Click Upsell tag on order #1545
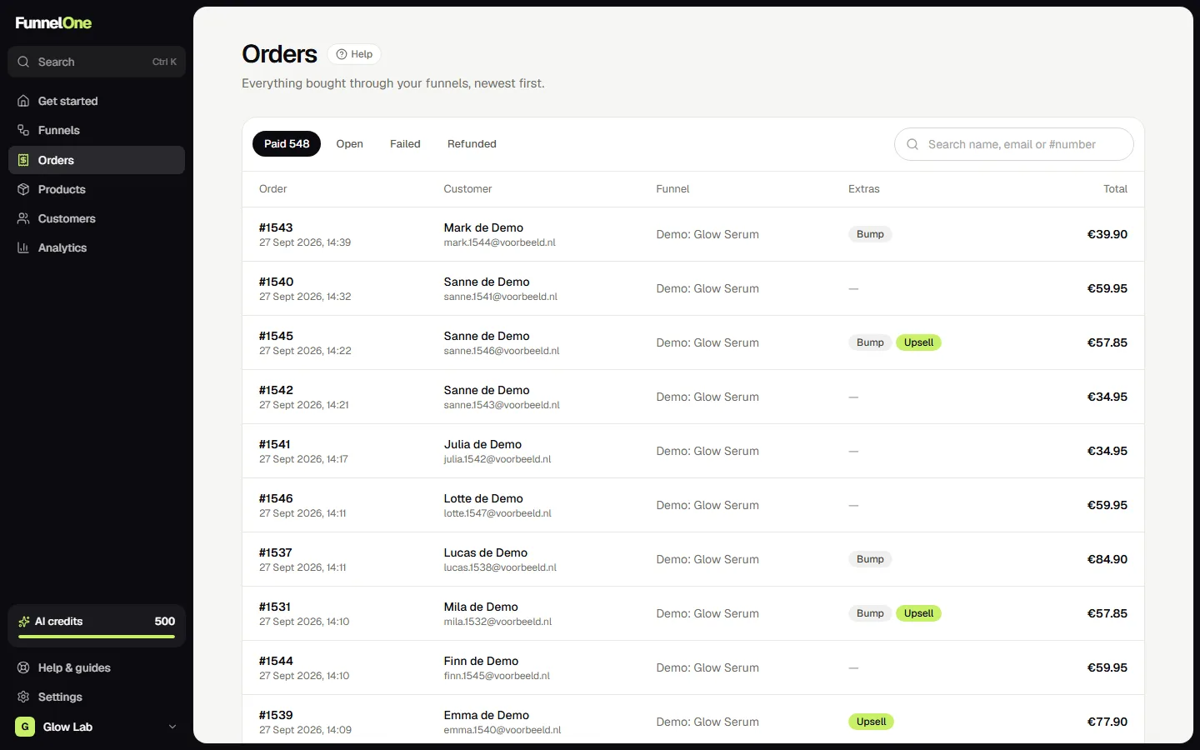1200x750 pixels. pyautogui.click(x=918, y=342)
